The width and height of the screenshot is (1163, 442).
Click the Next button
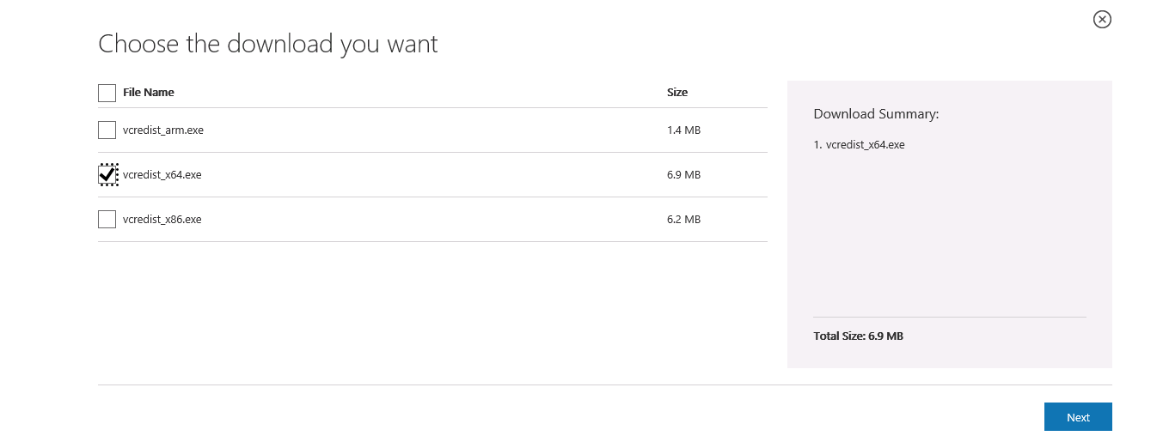coord(1078,417)
